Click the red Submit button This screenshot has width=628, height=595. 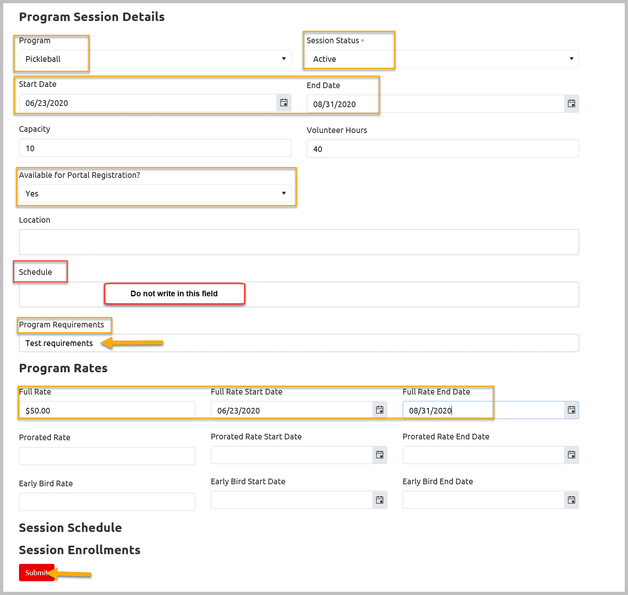(37, 573)
